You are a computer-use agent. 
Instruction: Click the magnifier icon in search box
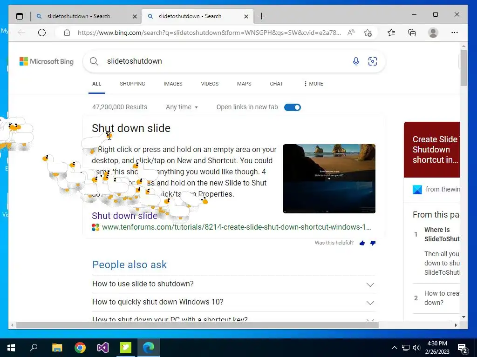(94, 61)
